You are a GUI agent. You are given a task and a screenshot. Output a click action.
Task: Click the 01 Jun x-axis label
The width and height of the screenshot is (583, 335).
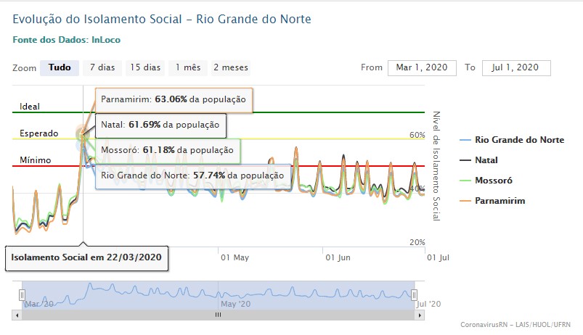click(338, 257)
